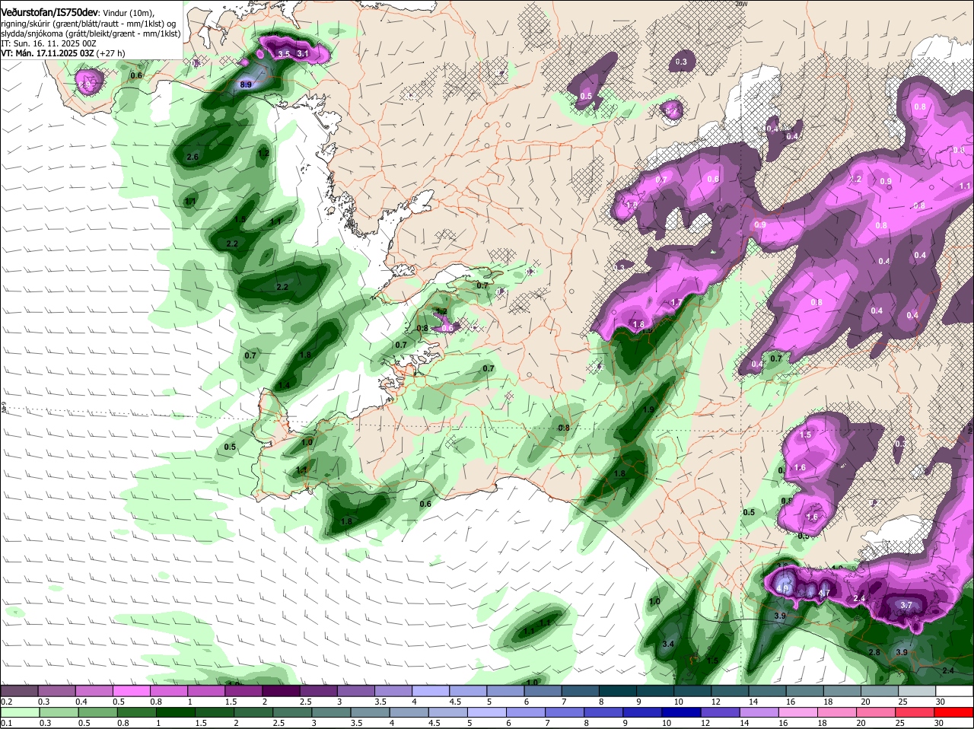974x729 pixels.
Task: Select the 'slydda/snjókoma' legend description line
Action: coord(91,33)
